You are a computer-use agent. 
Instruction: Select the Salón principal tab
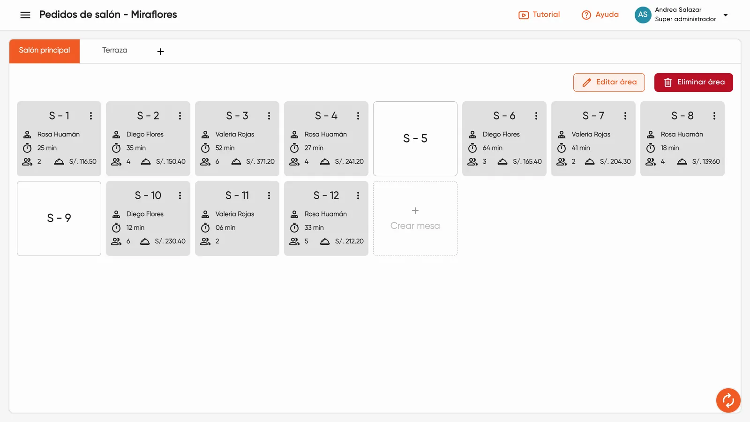tap(45, 51)
